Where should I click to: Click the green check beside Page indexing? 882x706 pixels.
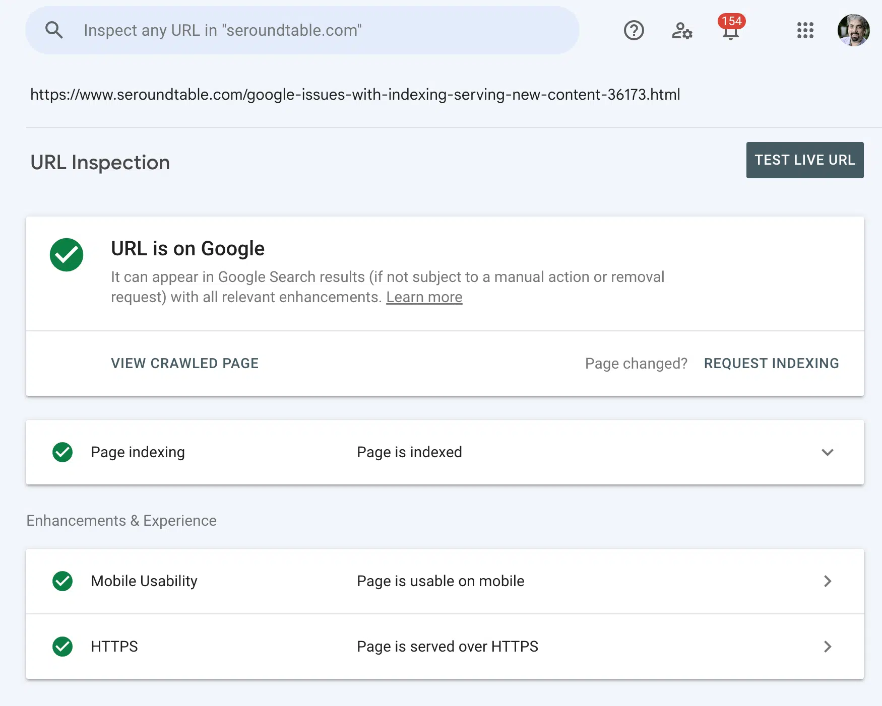tap(62, 452)
